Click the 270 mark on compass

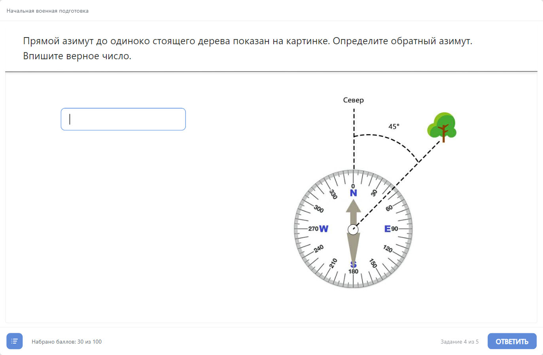(x=313, y=229)
